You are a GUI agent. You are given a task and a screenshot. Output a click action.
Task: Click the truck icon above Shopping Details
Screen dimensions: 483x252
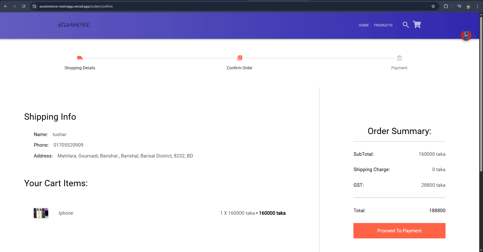click(80, 58)
